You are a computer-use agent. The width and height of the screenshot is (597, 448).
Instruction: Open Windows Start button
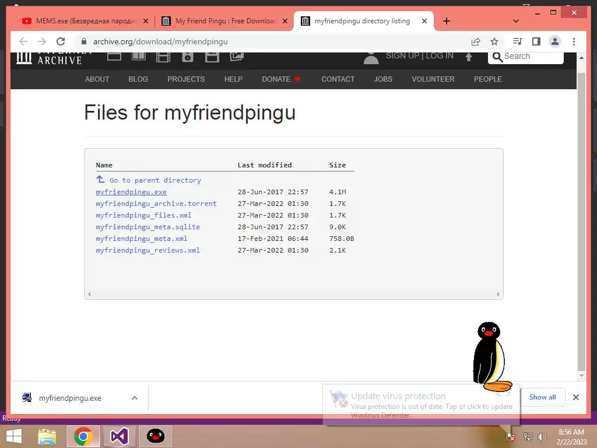pos(14,436)
